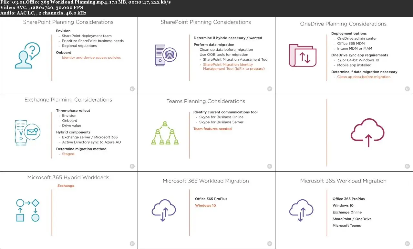Click the green Teams hierarchy people icon

click(165, 133)
